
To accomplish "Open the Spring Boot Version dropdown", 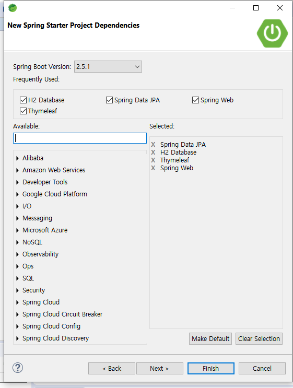I will [108, 66].
